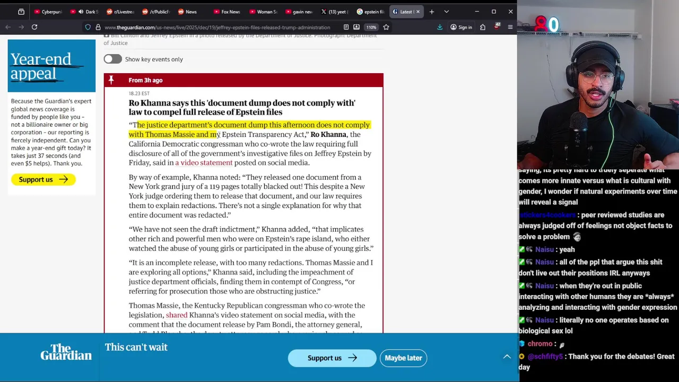Expand the bottom banner chevron
679x382 pixels.
point(507,357)
